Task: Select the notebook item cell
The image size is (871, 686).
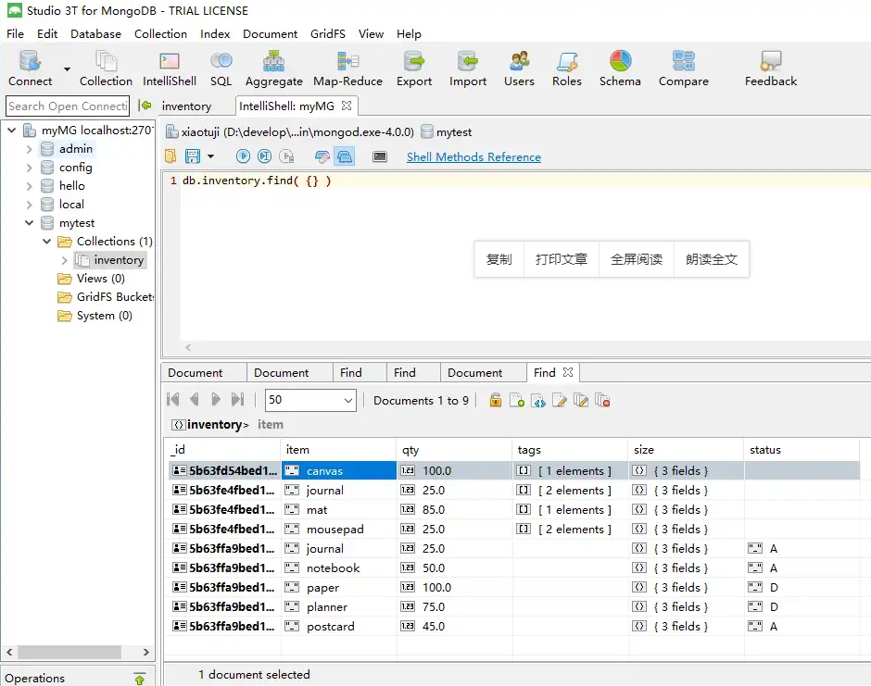Action: pyautogui.click(x=339, y=568)
